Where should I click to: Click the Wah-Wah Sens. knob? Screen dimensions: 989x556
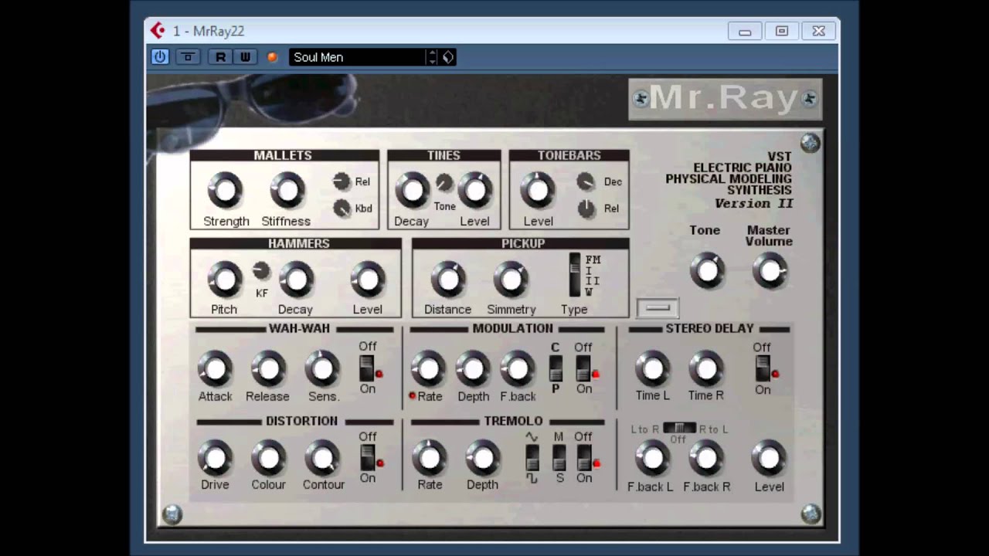pos(322,368)
